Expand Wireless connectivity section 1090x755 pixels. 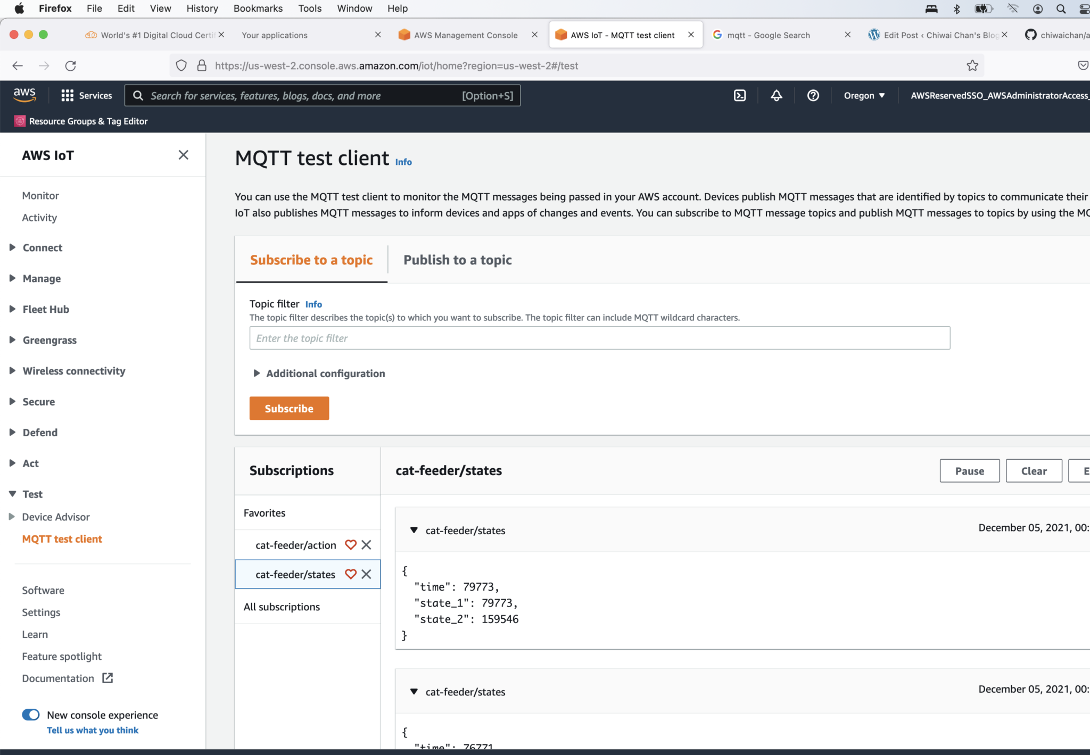pyautogui.click(x=12, y=371)
